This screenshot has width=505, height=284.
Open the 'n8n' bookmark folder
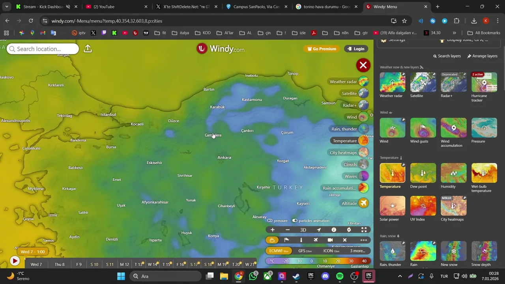coord(341,33)
